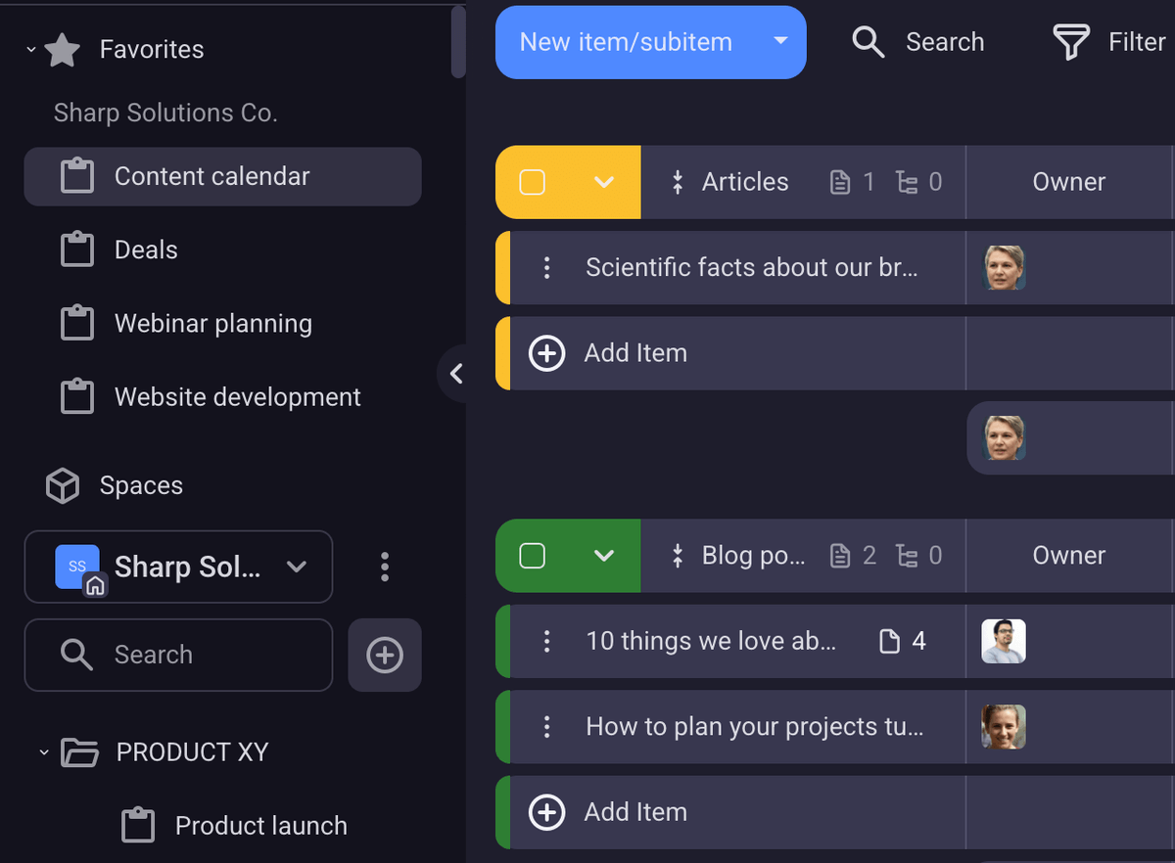Screen dimensions: 1175x863
Task: Click the plus button next to sidebar search
Action: [x=385, y=656]
